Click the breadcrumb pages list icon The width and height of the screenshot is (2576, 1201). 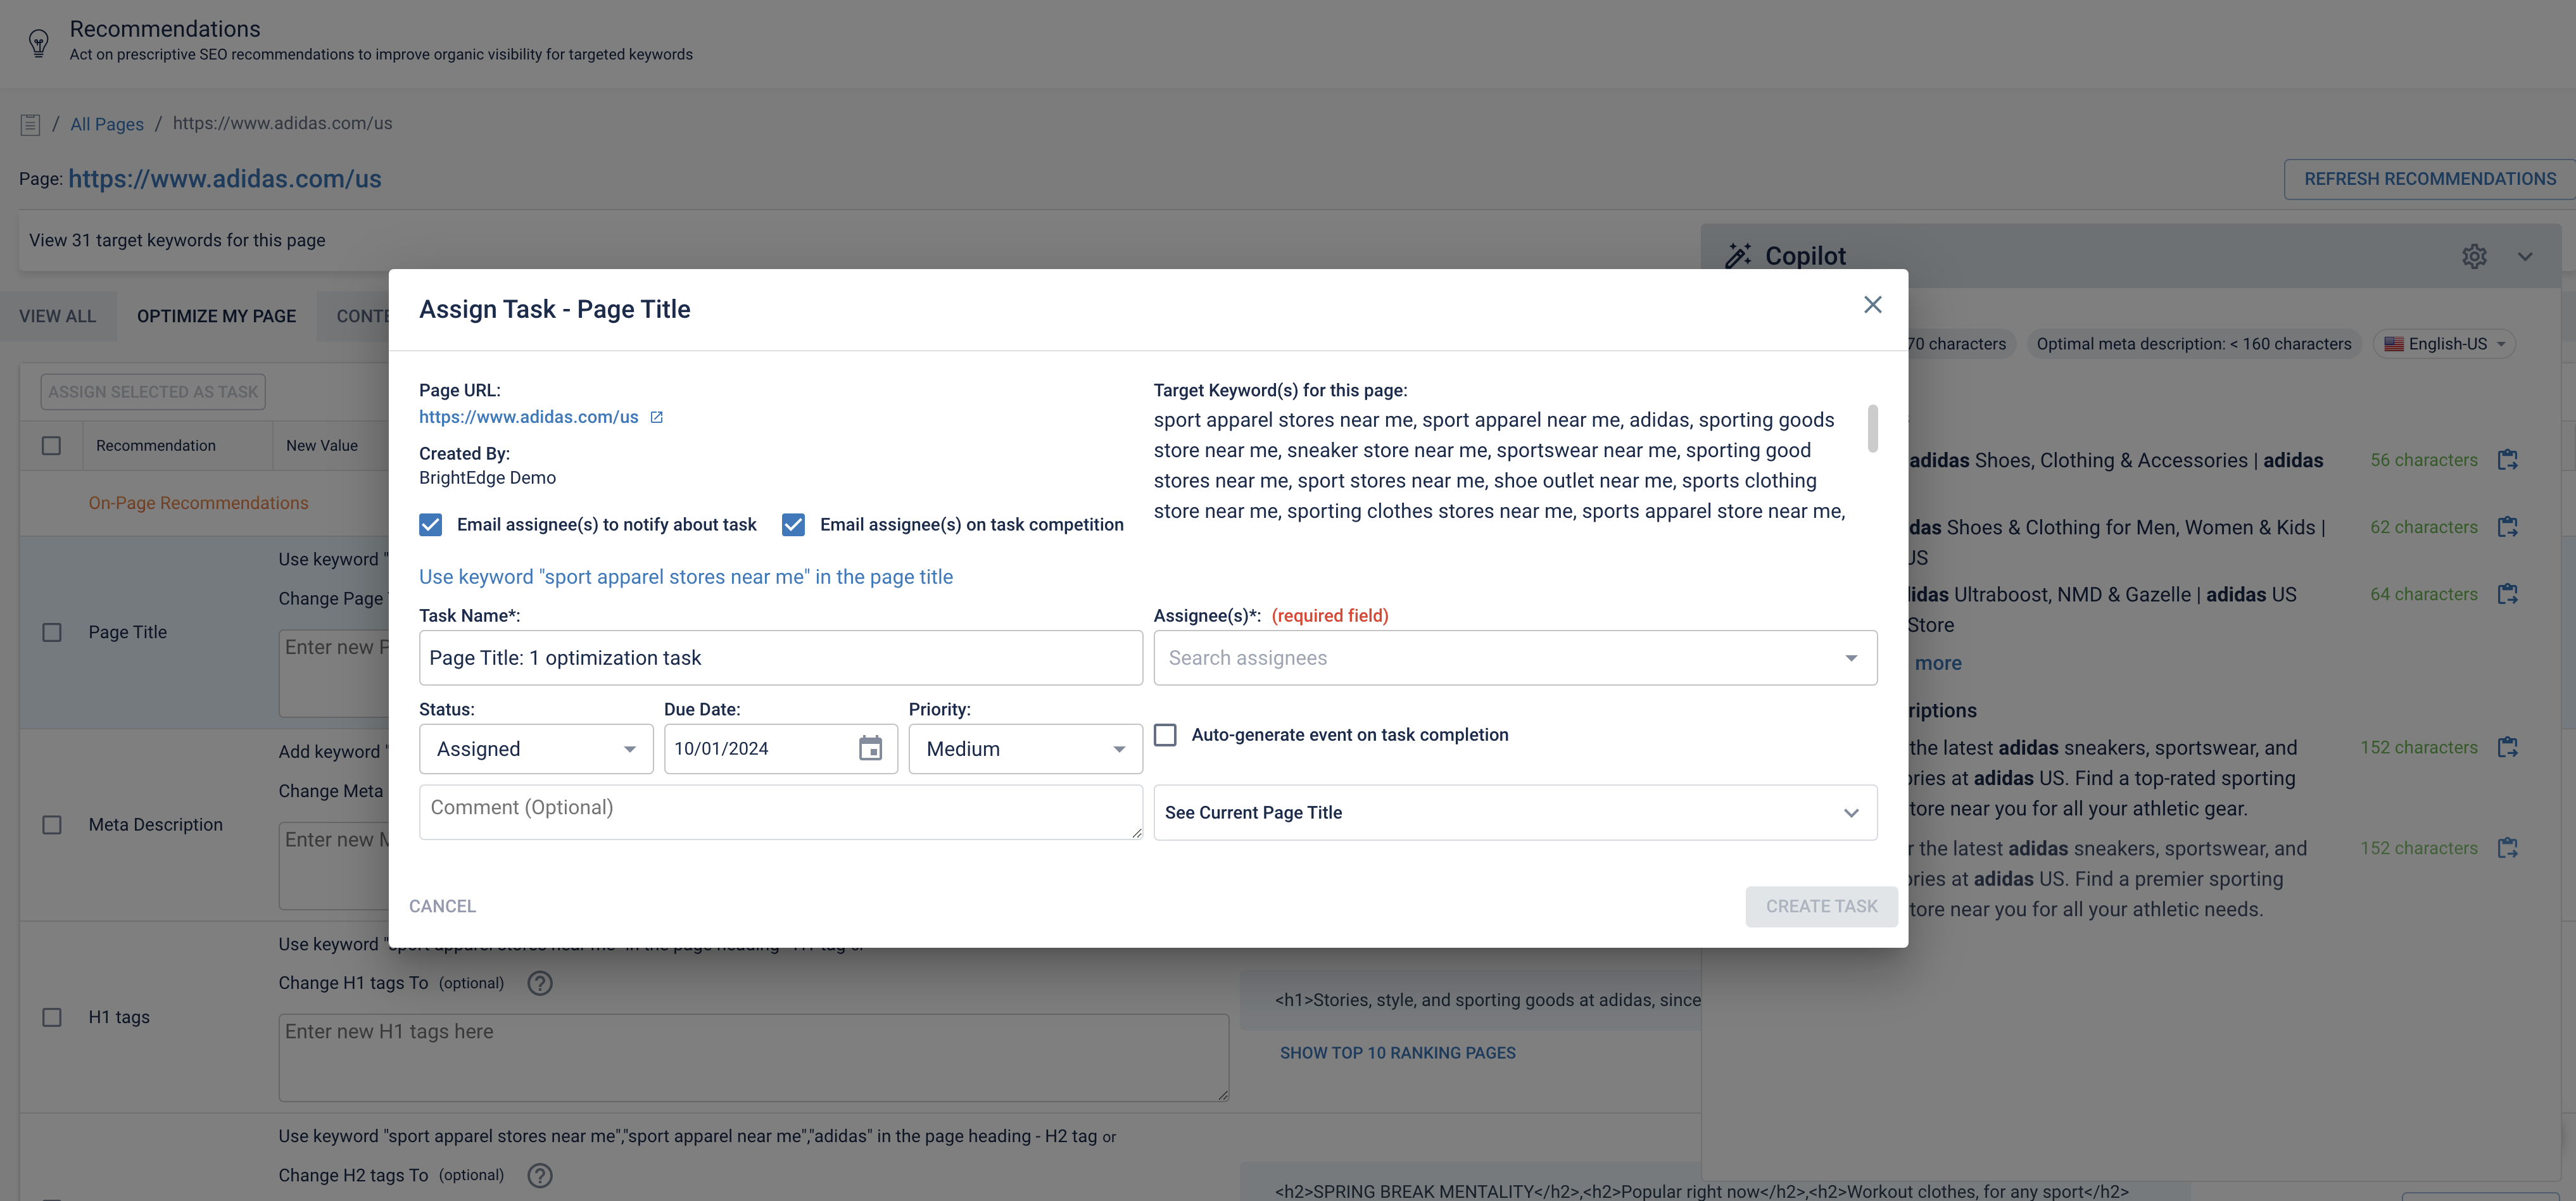click(30, 124)
